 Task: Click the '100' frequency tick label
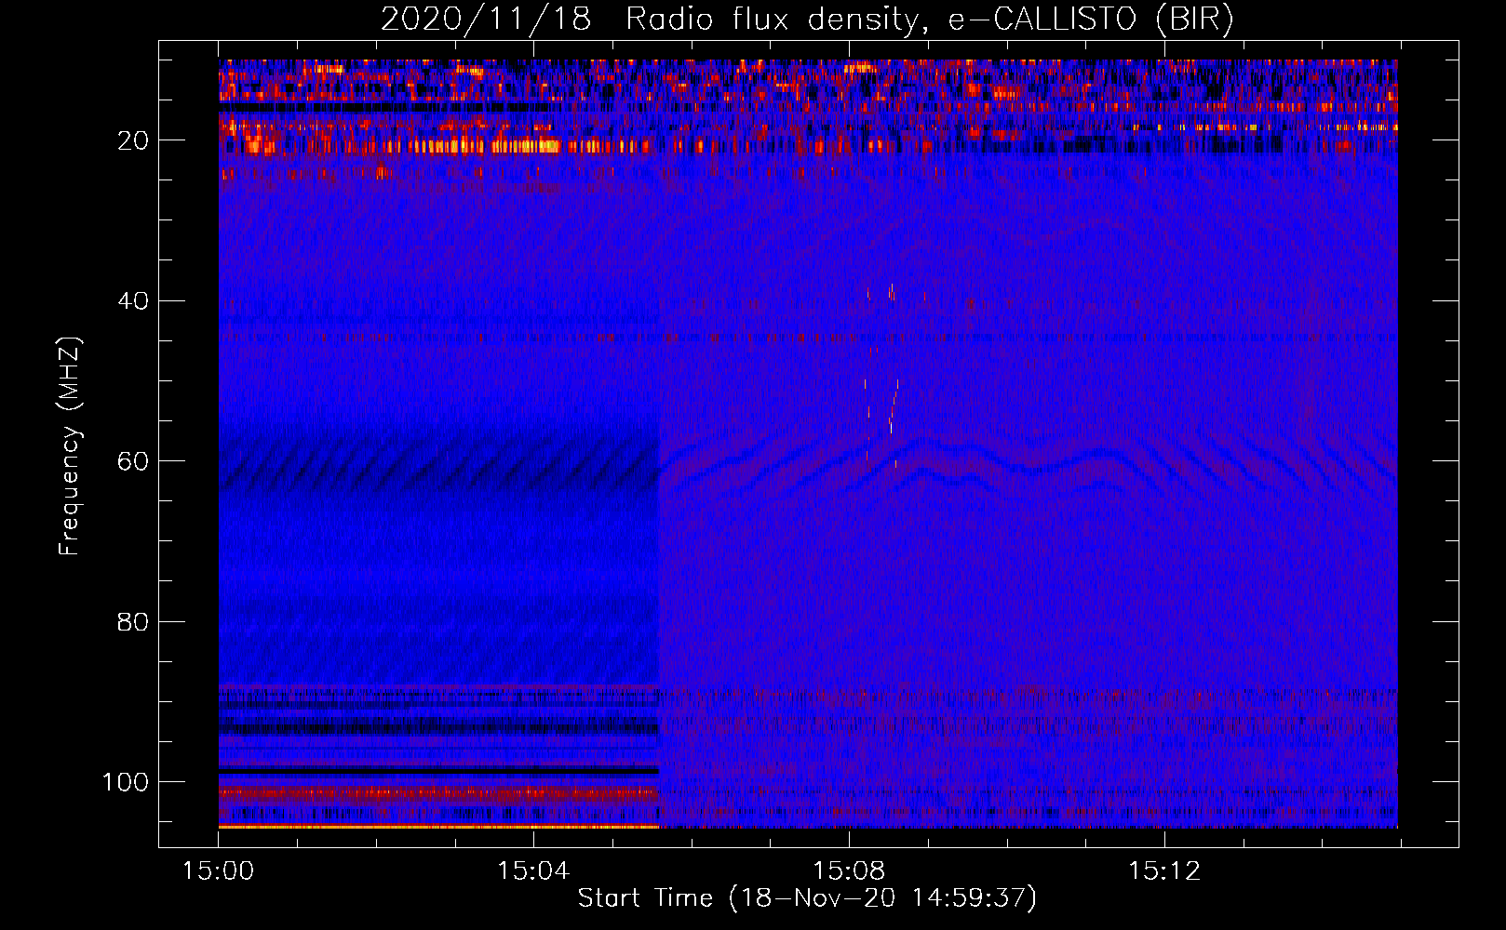(x=126, y=782)
